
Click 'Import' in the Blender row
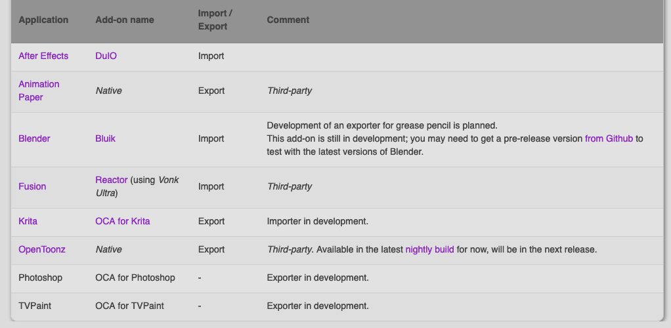pos(211,138)
